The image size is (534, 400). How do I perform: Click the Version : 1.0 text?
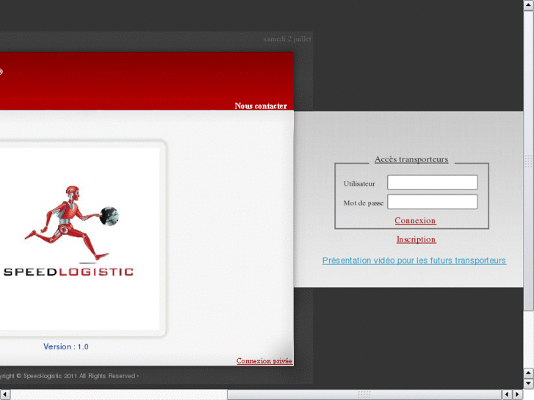[x=65, y=346]
